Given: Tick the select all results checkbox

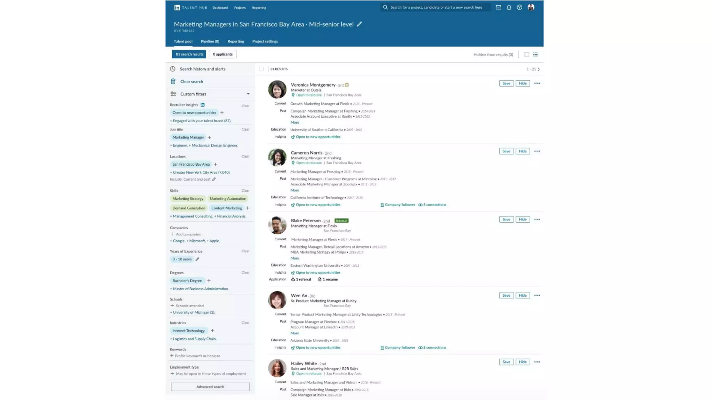Looking at the screenshot, I should point(261,69).
